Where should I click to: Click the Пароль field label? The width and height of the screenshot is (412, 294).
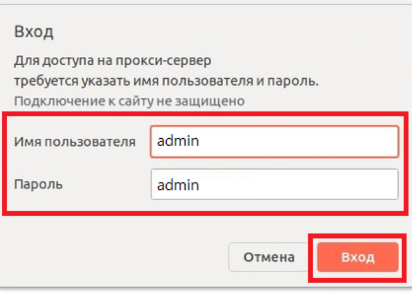click(x=38, y=185)
